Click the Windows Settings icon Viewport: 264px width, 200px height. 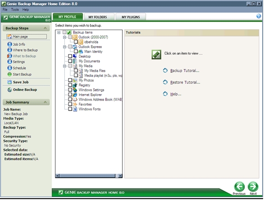coord(75,90)
